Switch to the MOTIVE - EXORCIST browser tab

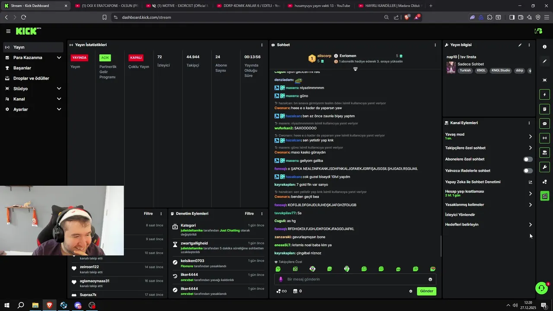[x=177, y=6]
